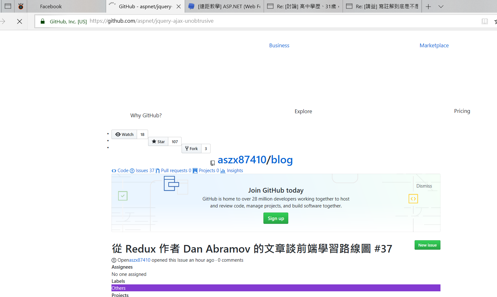This screenshot has width=497, height=297.
Task: Click the Watch button
Action: (124, 134)
